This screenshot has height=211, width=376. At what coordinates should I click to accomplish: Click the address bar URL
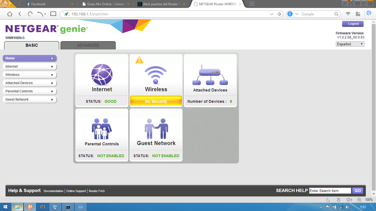coord(90,14)
